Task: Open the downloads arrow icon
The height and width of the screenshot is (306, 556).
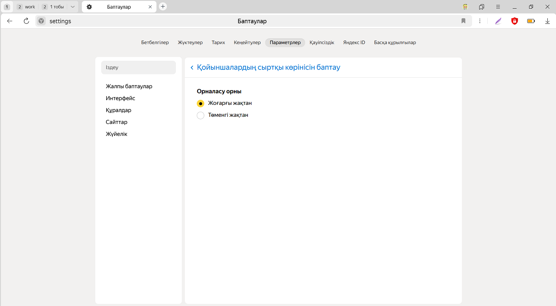Action: [547, 21]
